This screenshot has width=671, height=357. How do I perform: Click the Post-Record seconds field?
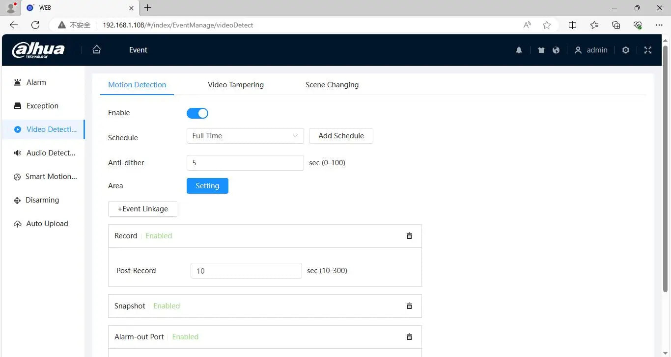tap(246, 271)
